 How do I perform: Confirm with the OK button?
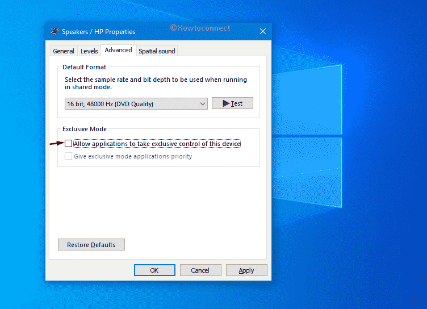tap(154, 270)
